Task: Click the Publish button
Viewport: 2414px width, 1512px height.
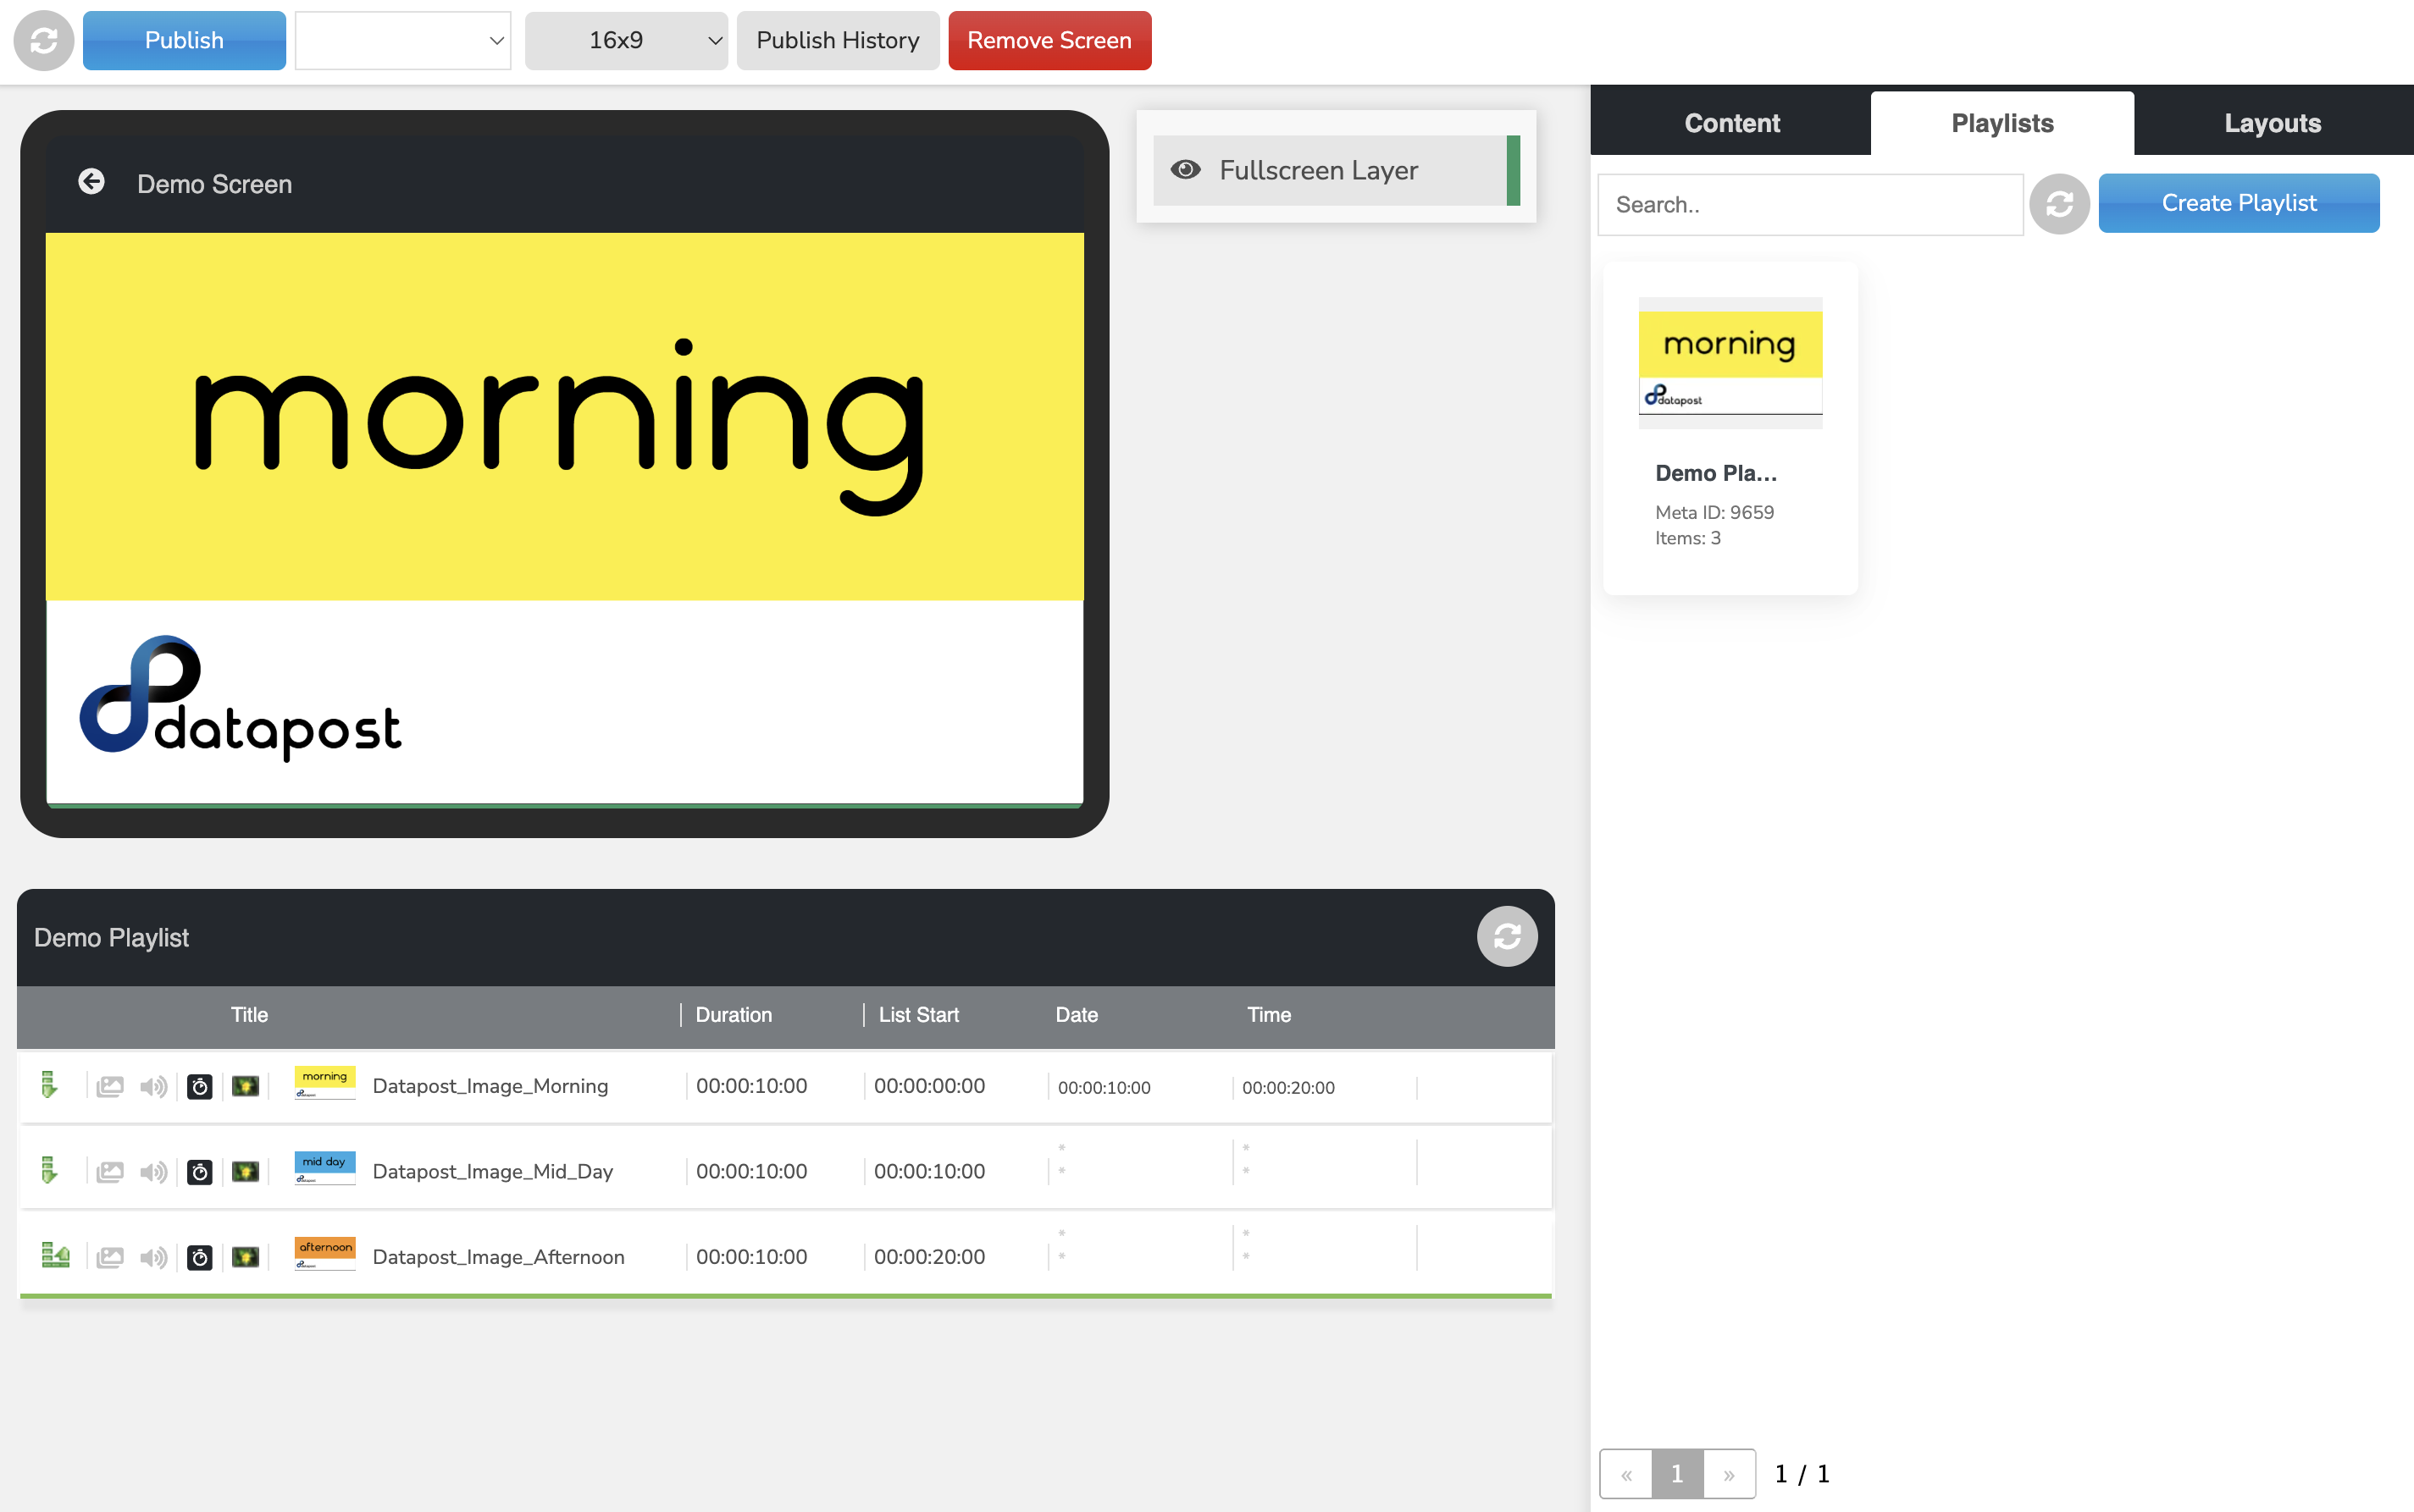Action: coord(184,40)
